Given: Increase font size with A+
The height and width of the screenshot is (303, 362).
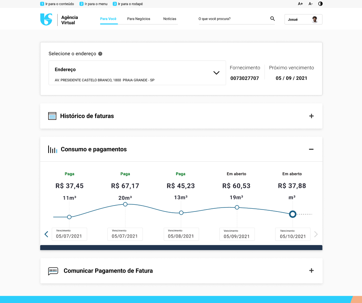Looking at the screenshot, I should [300, 4].
